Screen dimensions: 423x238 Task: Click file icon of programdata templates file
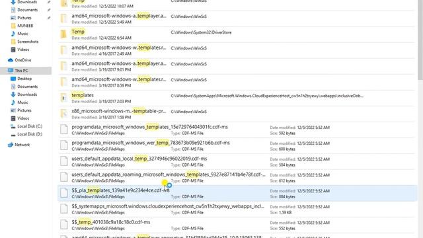tap(64, 130)
